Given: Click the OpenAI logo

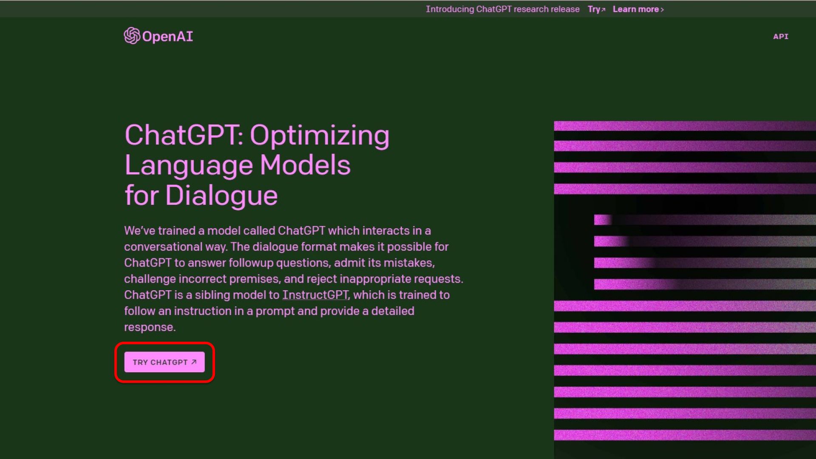Looking at the screenshot, I should tap(158, 36).
